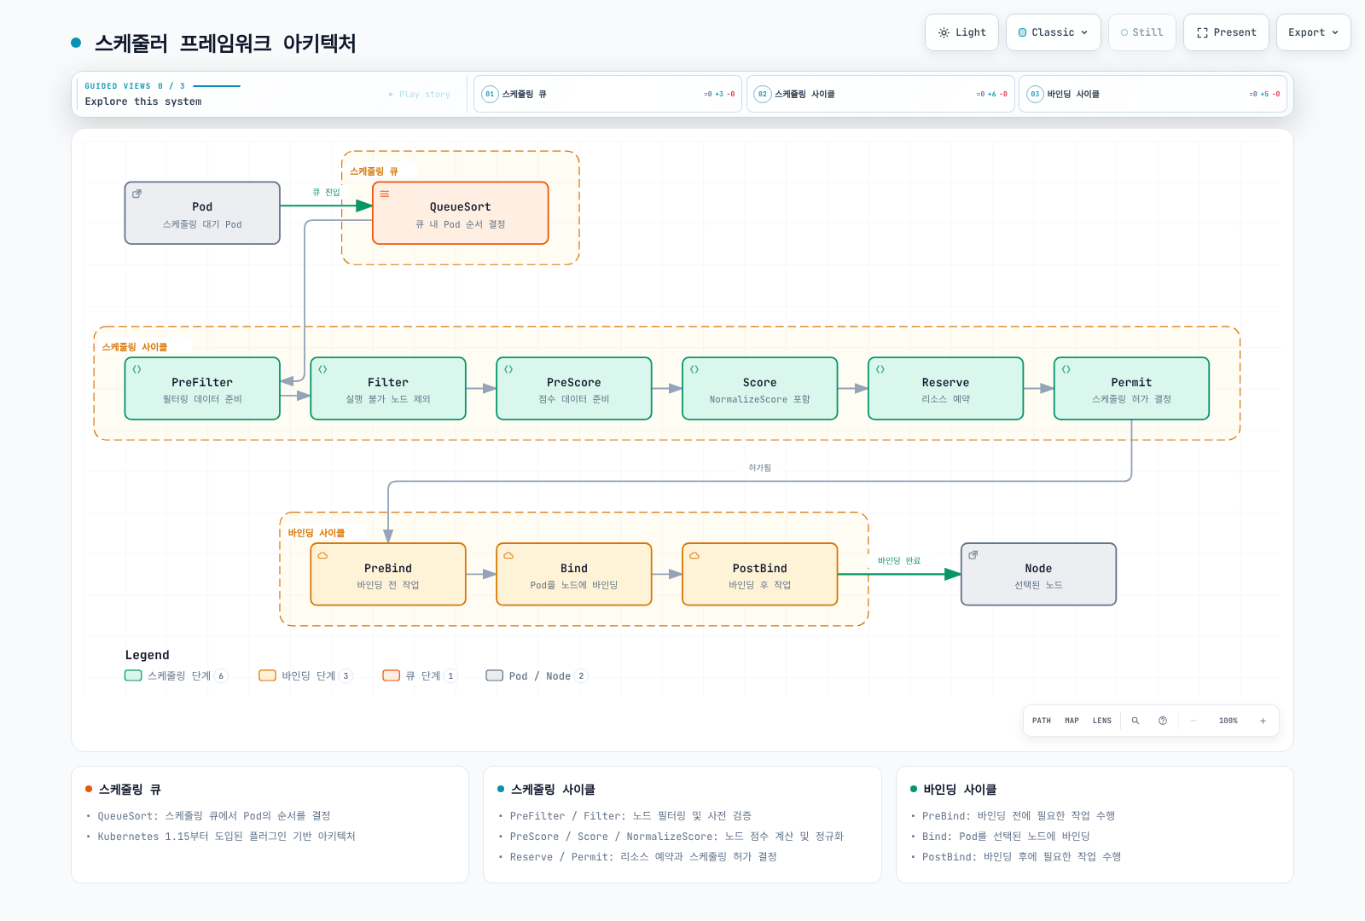Viewport: 1365px width, 921px height.
Task: Toggle PATH mode in the canvas toolbar
Action: click(1042, 721)
